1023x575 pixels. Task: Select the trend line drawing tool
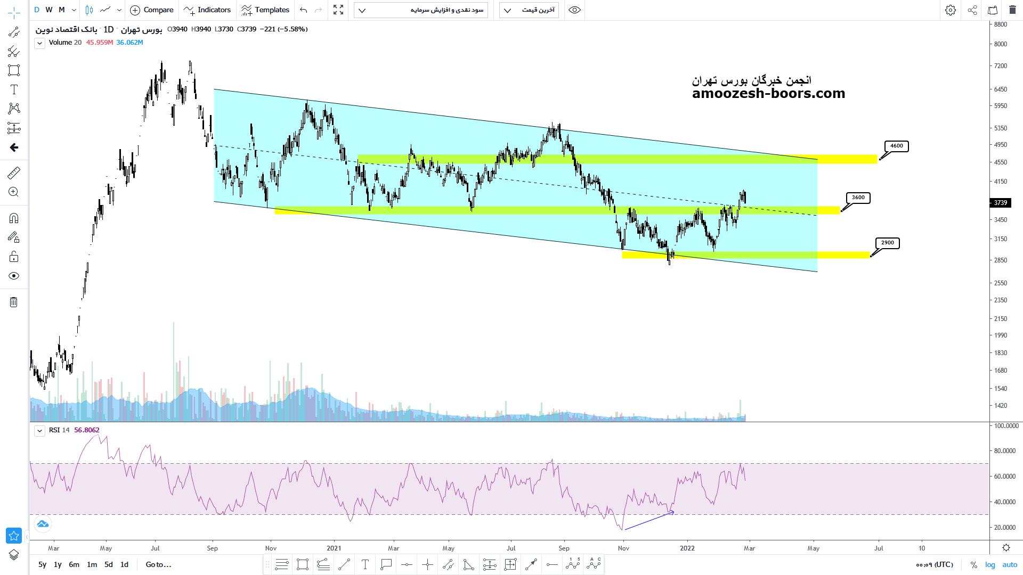tap(14, 32)
